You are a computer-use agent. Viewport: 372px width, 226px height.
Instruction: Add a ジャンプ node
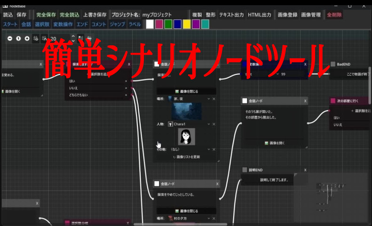point(117,24)
